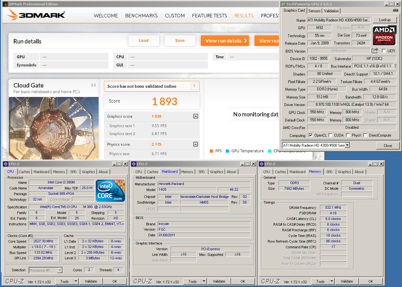Click the Physics score value 2 115
The height and width of the screenshot is (287, 402).
pyautogui.click(x=156, y=144)
